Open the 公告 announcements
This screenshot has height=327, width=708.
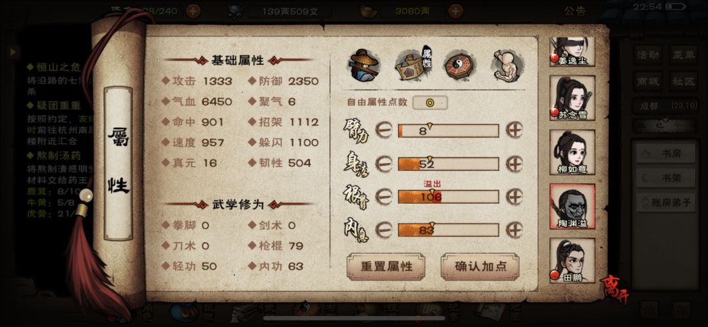tap(575, 11)
